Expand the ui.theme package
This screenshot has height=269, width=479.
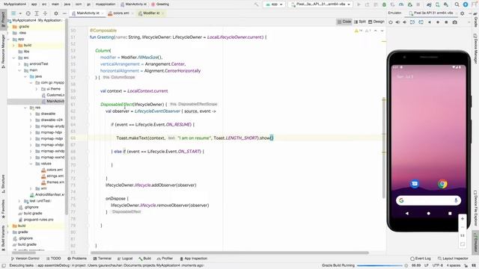tap(37, 89)
